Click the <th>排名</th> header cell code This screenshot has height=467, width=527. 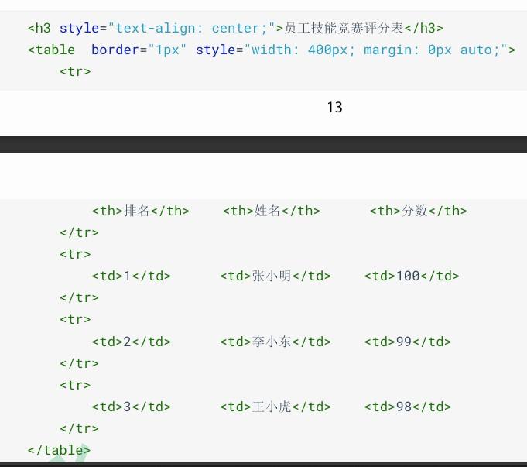pos(141,211)
